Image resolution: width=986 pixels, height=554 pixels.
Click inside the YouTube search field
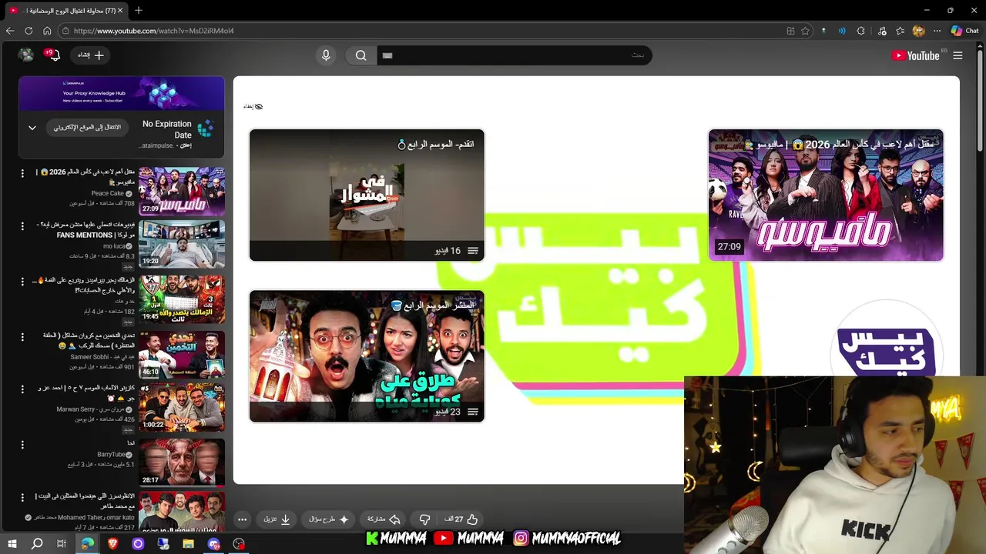[513, 55]
